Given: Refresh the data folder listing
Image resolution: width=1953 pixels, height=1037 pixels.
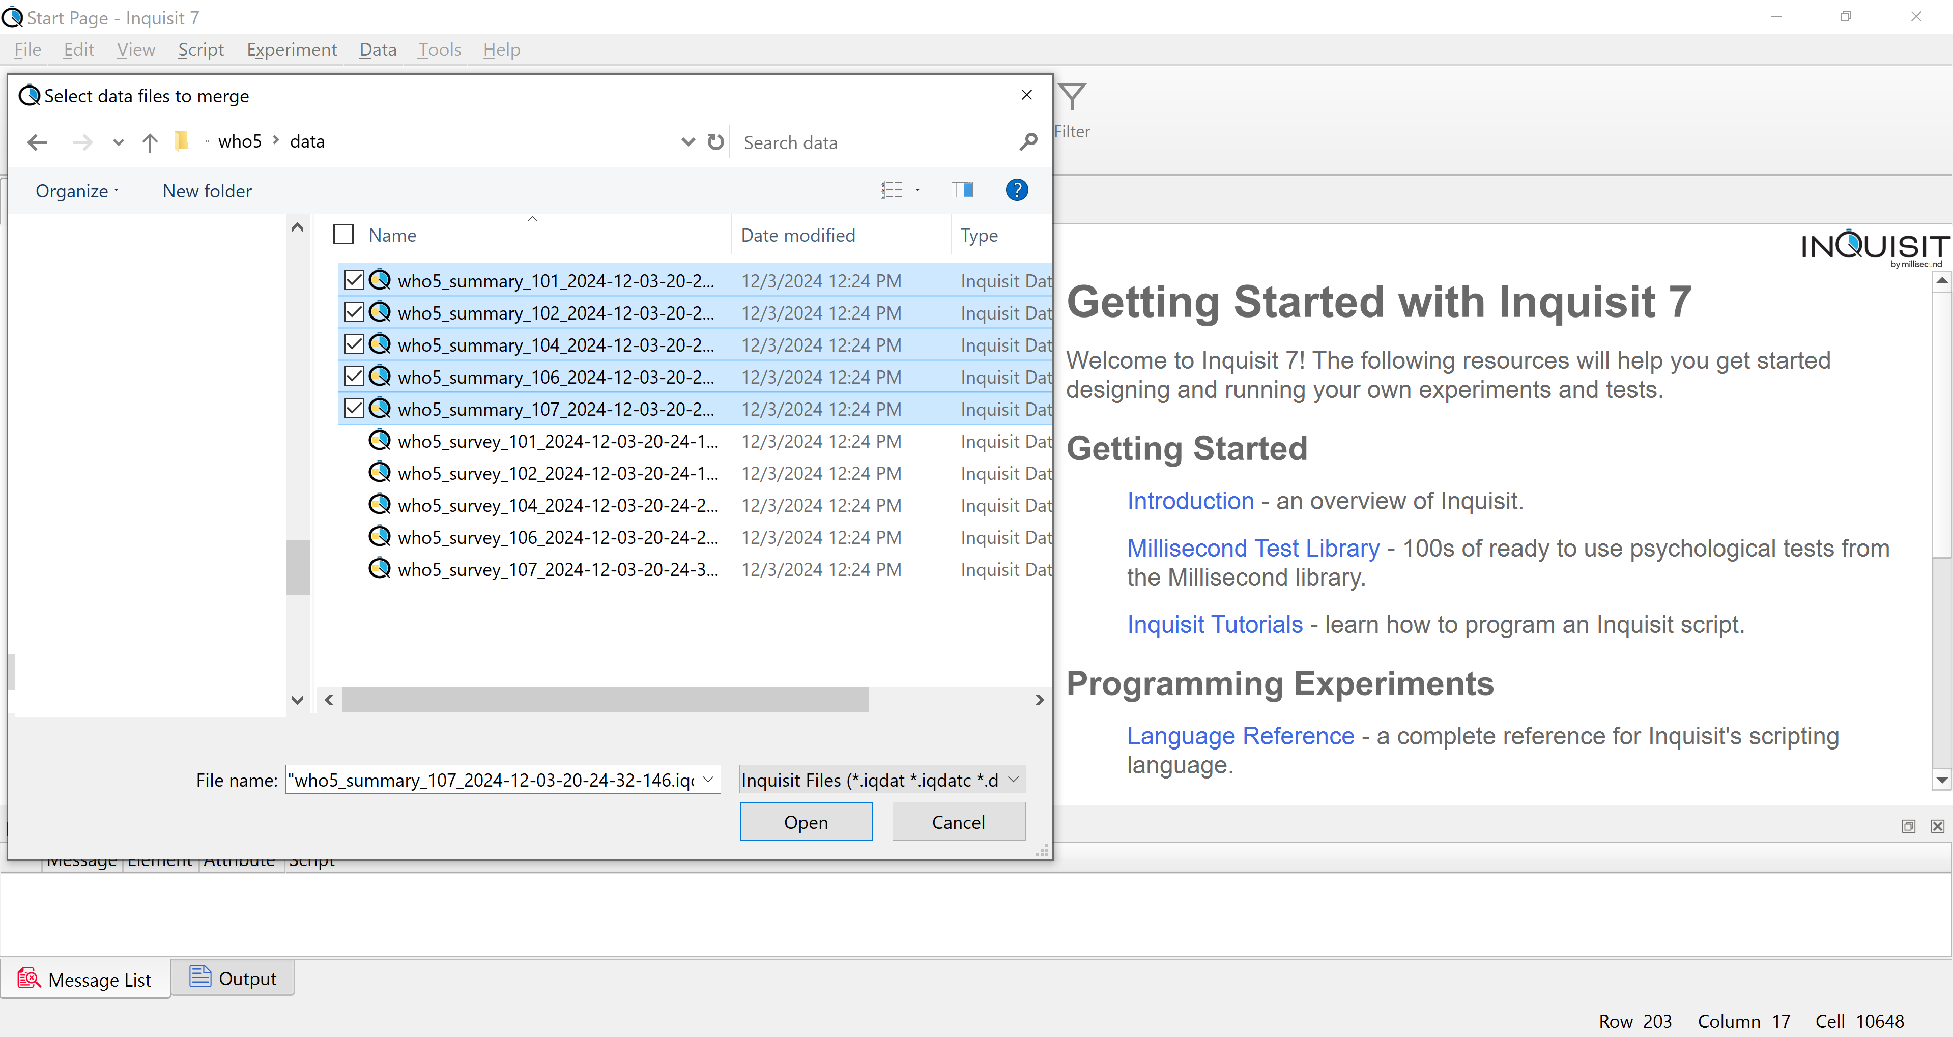Looking at the screenshot, I should (715, 142).
